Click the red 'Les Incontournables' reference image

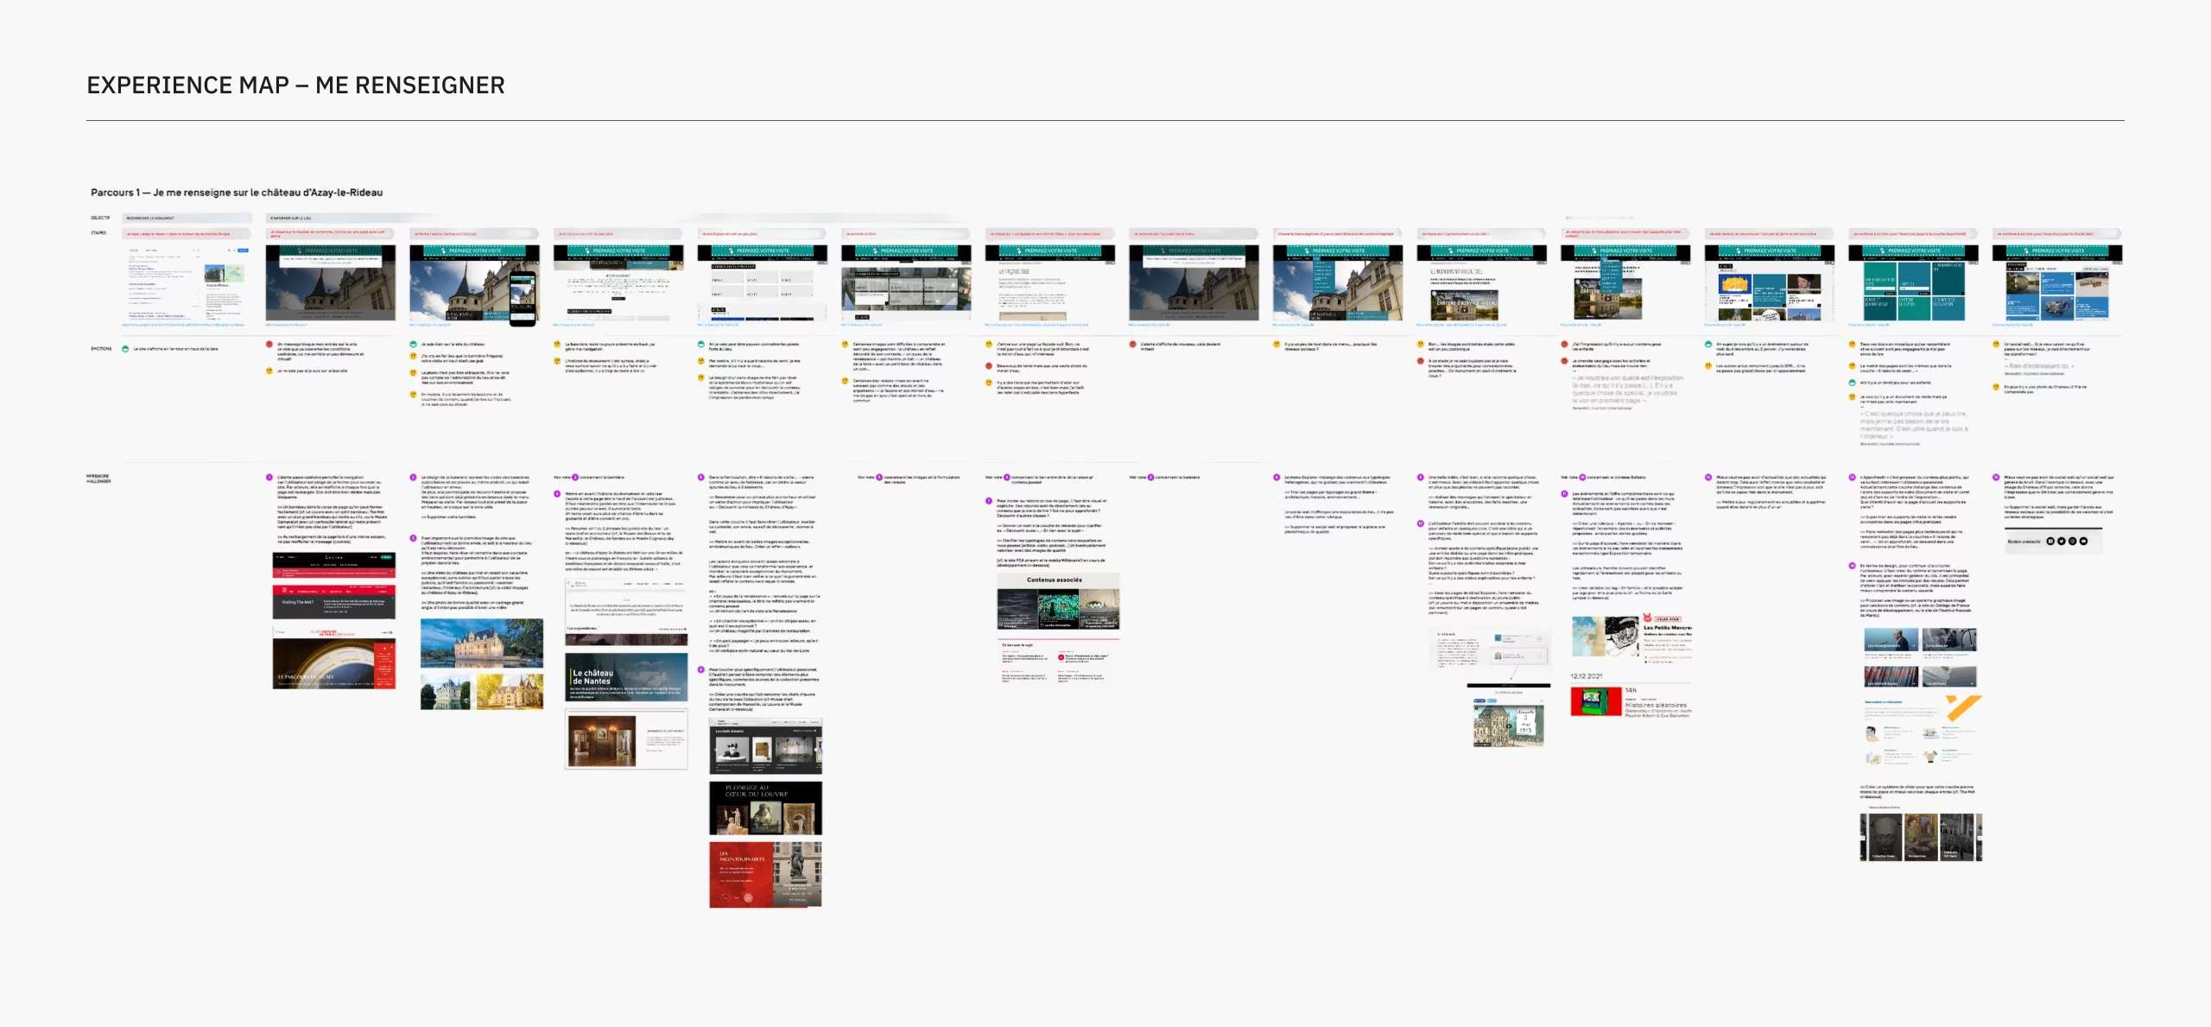pyautogui.click(x=765, y=874)
